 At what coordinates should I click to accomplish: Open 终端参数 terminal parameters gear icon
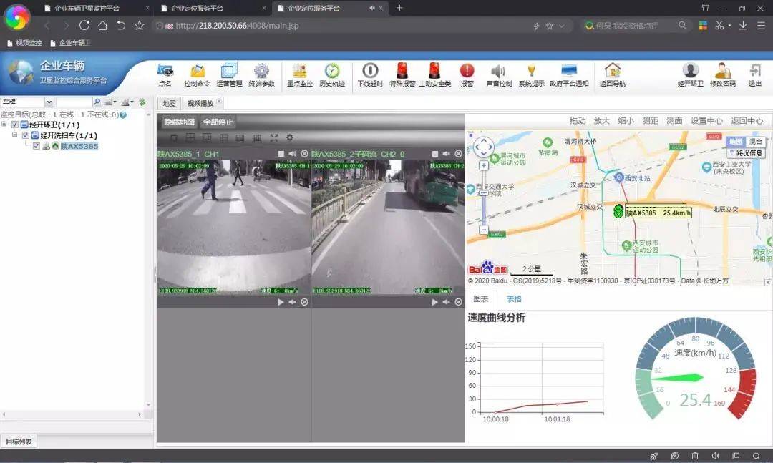pyautogui.click(x=261, y=72)
